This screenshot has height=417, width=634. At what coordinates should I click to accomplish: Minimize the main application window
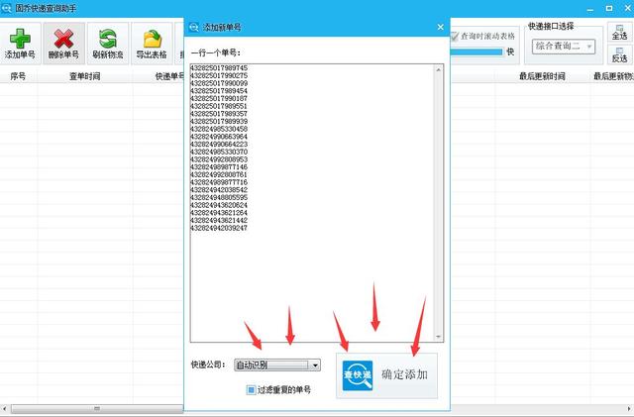coord(590,9)
